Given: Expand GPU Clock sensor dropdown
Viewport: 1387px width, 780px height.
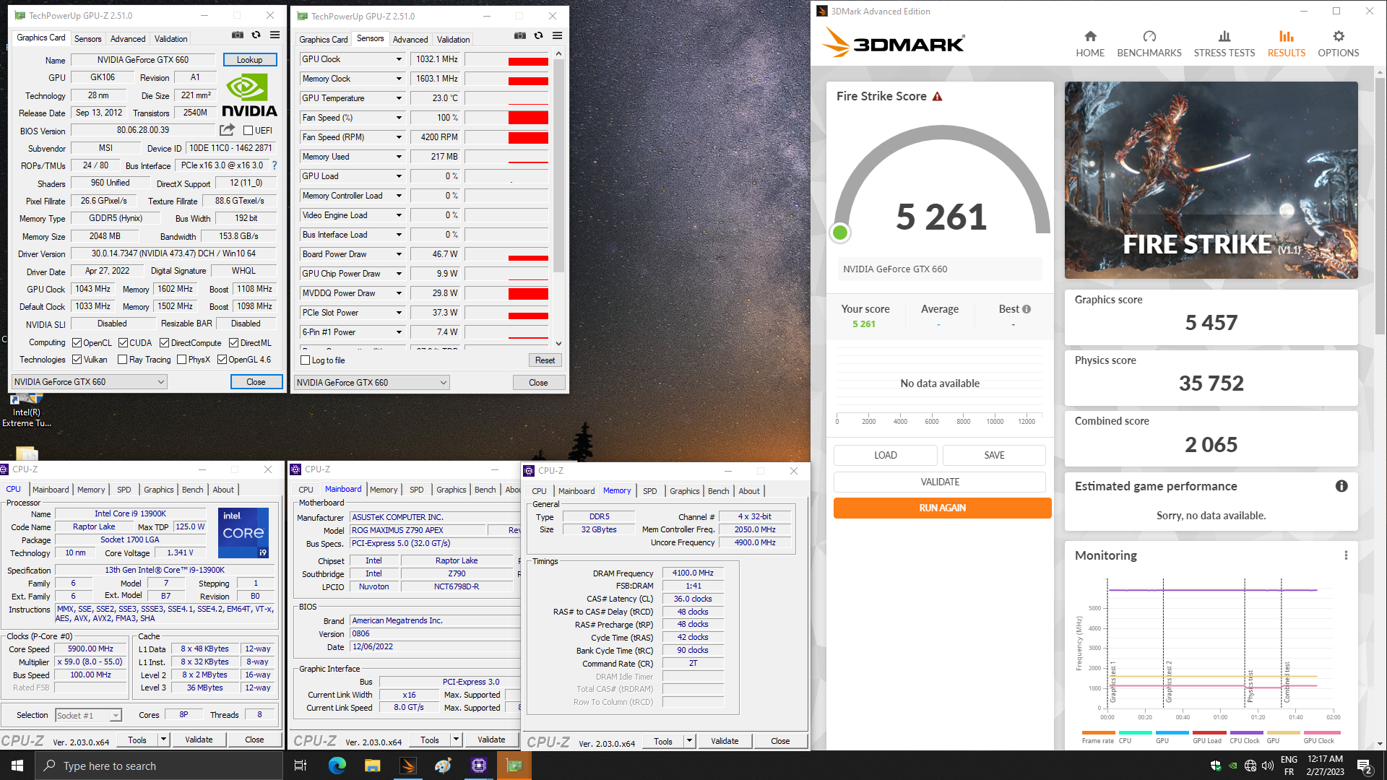Looking at the screenshot, I should tap(398, 59).
